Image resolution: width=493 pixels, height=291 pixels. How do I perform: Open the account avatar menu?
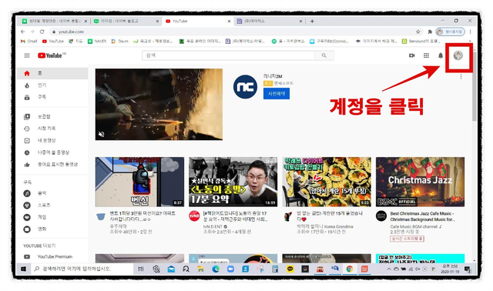[458, 55]
